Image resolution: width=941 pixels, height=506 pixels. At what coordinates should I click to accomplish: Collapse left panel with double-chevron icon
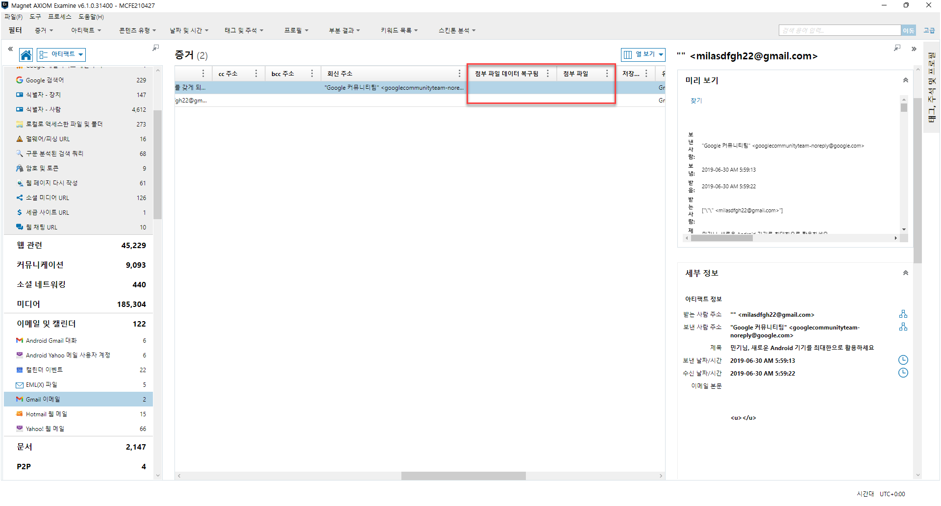[x=10, y=49]
